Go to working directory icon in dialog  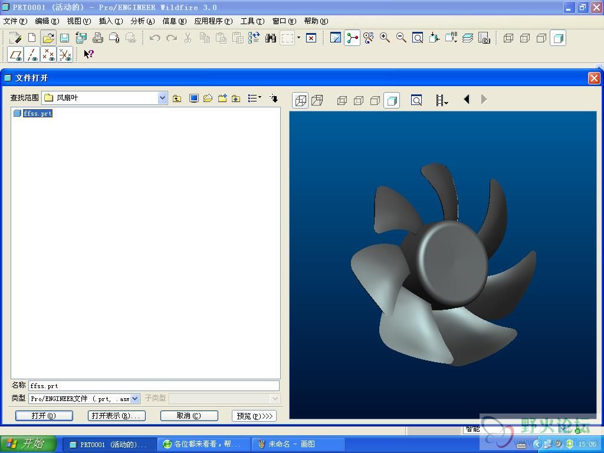(x=208, y=99)
